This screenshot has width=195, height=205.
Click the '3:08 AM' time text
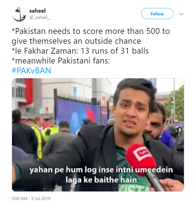pos(19,199)
